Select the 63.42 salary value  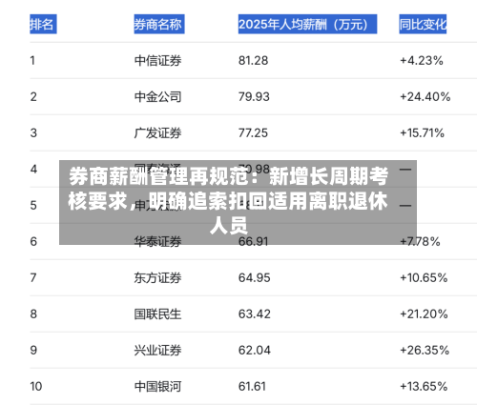point(255,314)
